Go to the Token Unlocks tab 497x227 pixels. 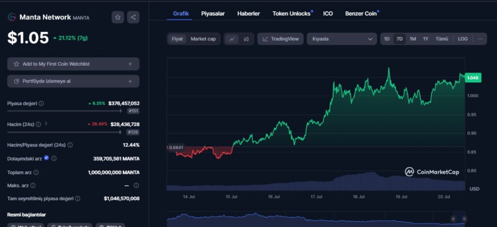click(292, 14)
